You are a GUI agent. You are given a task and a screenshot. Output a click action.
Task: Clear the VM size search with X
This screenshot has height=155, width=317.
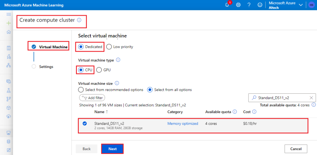point(311,98)
